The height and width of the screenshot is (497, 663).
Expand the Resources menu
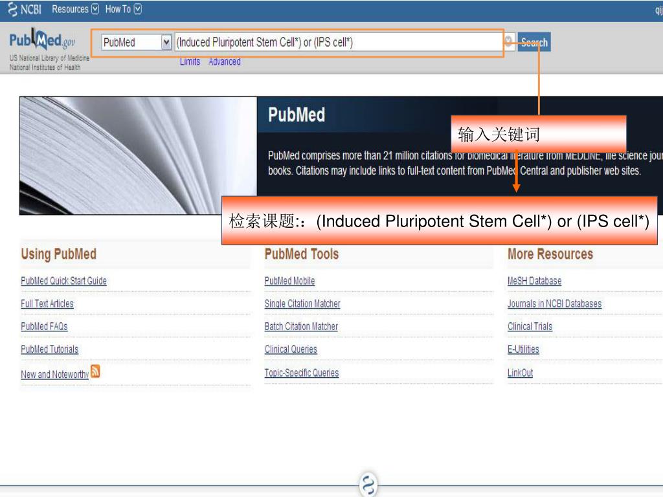click(75, 9)
